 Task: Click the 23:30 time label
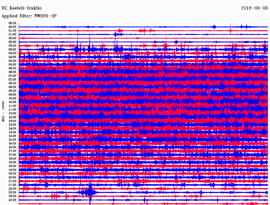[x=12, y=200]
